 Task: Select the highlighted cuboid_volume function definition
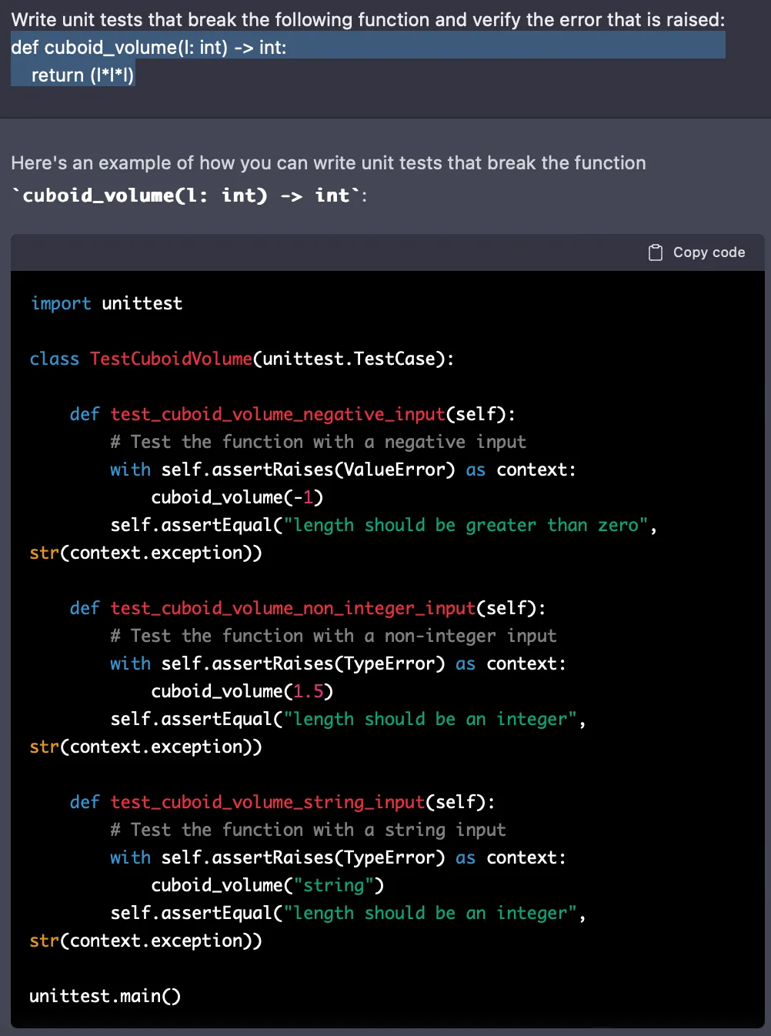(x=149, y=47)
